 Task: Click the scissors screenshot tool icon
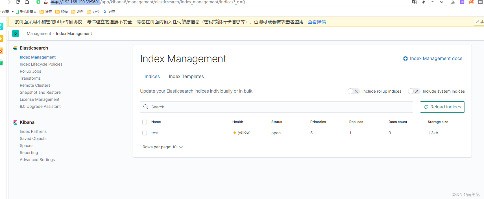tap(453, 2)
